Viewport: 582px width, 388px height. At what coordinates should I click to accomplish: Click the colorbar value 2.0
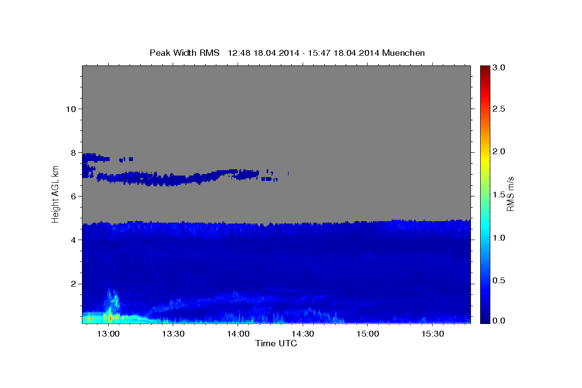[x=500, y=151]
